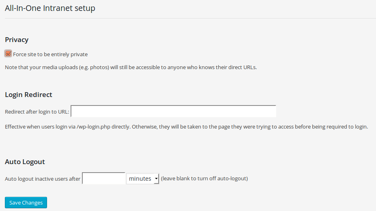Click the 'Effective when users login' description
The height and width of the screenshot is (211, 376).
tap(186, 127)
